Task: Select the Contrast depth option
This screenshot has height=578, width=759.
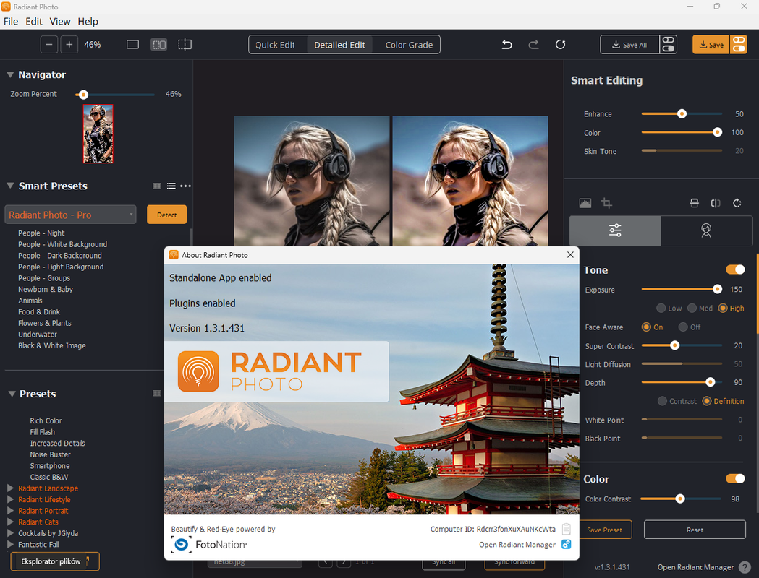Action: point(662,401)
